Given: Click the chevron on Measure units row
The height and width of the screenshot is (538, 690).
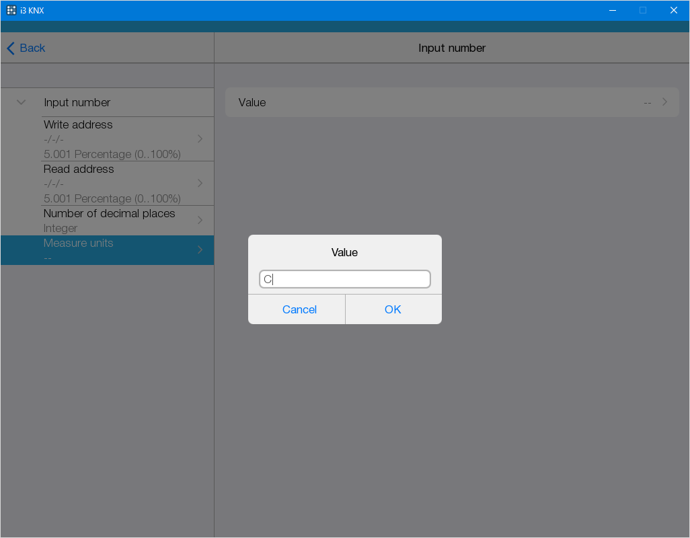Looking at the screenshot, I should [200, 249].
